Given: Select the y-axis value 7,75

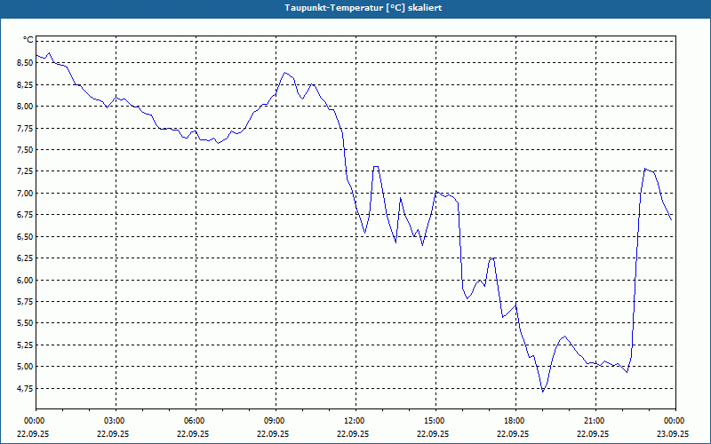Looking at the screenshot, I should click(x=25, y=128).
